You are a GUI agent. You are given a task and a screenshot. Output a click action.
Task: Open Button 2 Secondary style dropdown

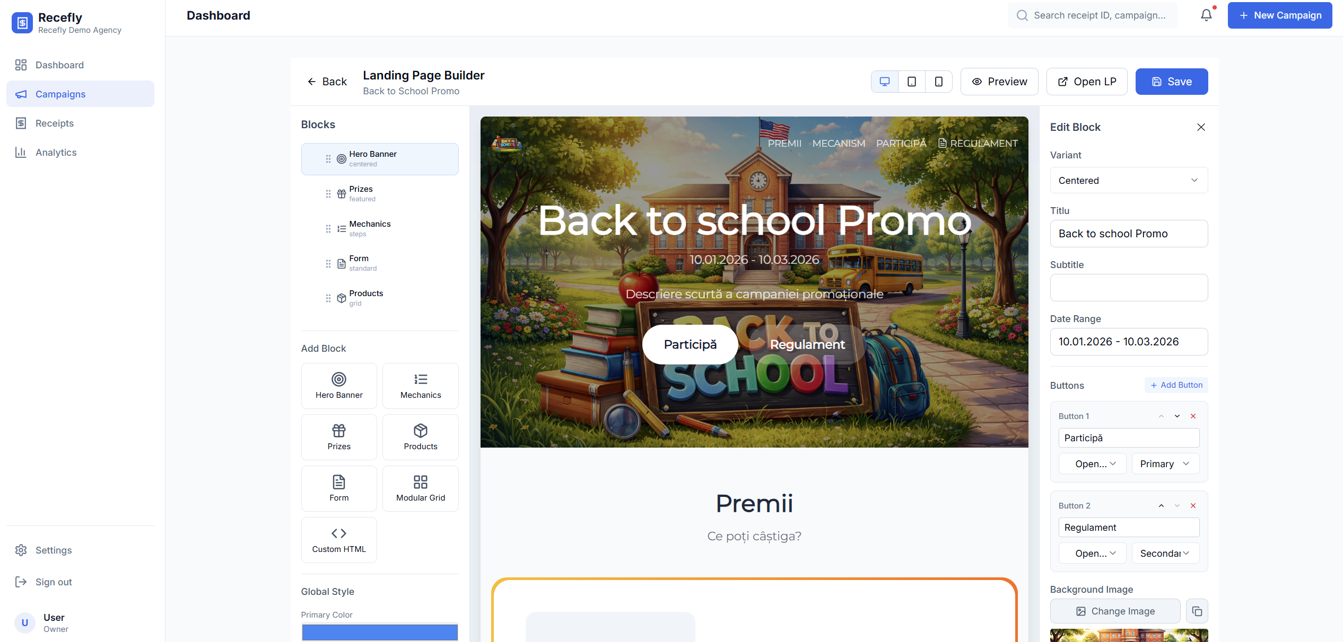tap(1165, 553)
